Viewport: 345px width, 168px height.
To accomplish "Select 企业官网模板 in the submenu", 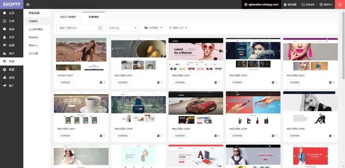I will pos(36,29).
